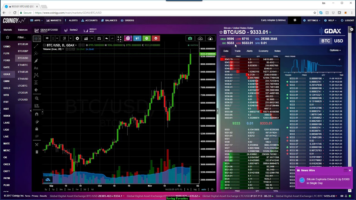Click the blue megaphone alert button
The image size is (356, 200).
[137, 38]
